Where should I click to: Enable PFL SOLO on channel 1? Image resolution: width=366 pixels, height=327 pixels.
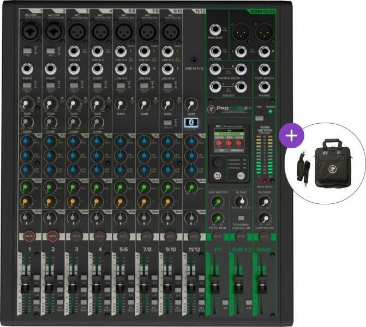coord(37,302)
